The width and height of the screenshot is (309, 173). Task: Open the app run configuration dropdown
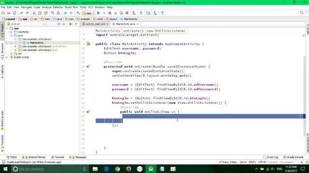pyautogui.click(x=88, y=13)
